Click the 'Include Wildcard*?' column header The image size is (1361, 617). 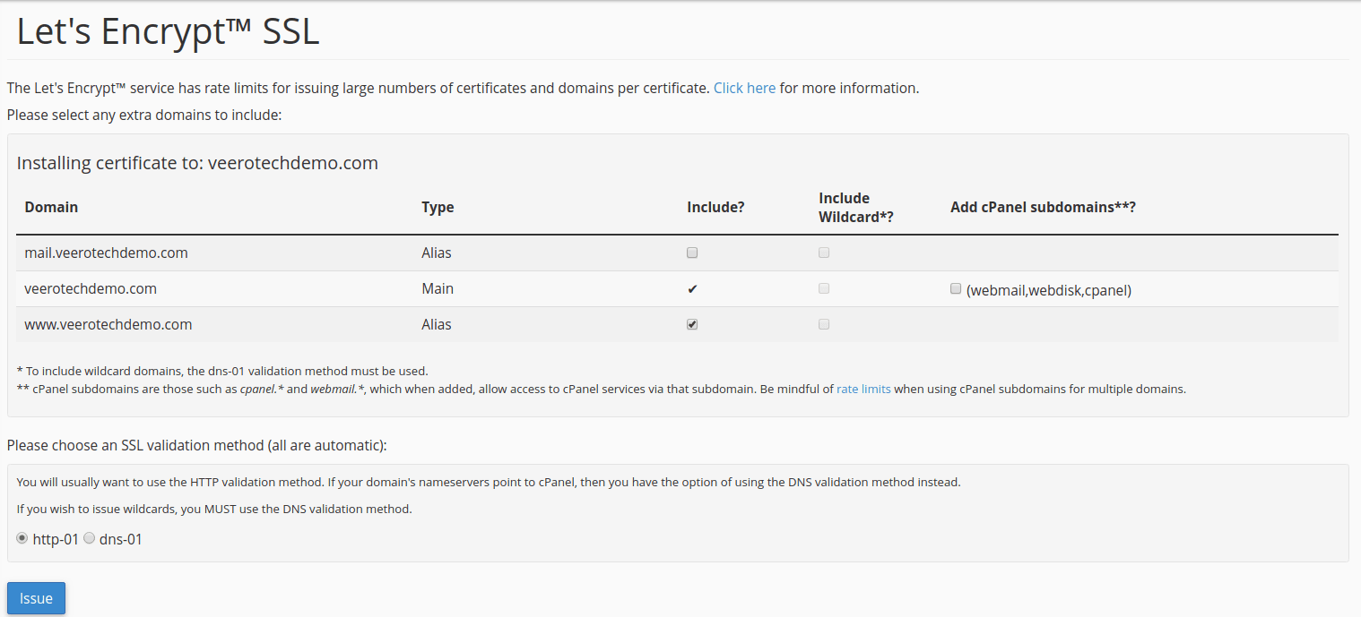(x=856, y=207)
